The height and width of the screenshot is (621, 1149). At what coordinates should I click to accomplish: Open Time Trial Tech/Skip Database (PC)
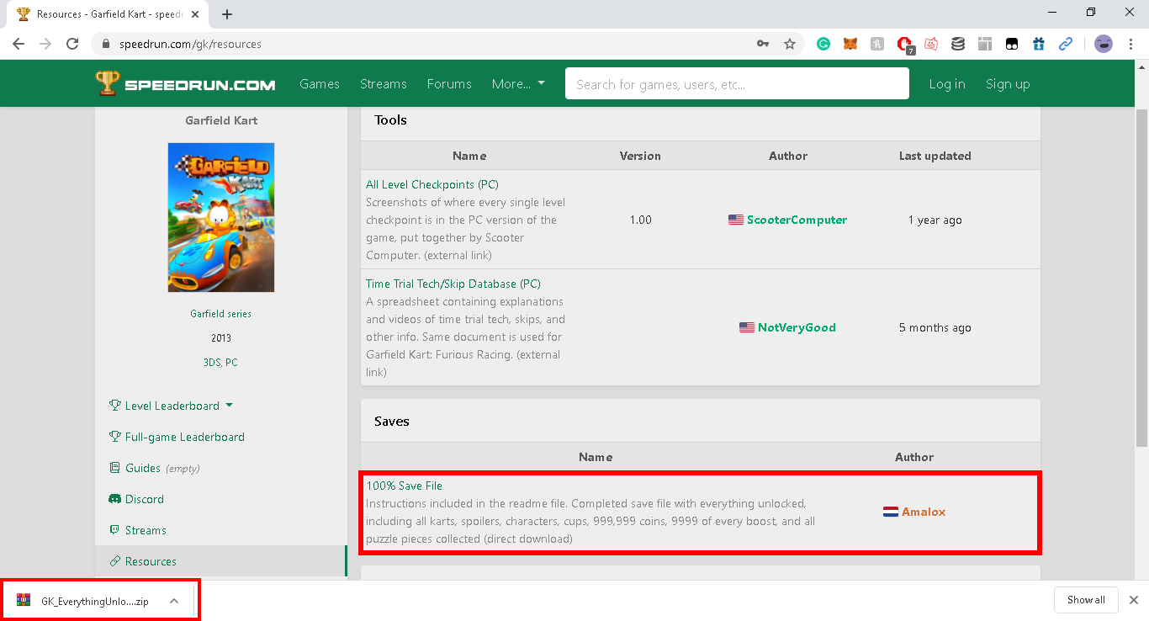click(x=453, y=284)
